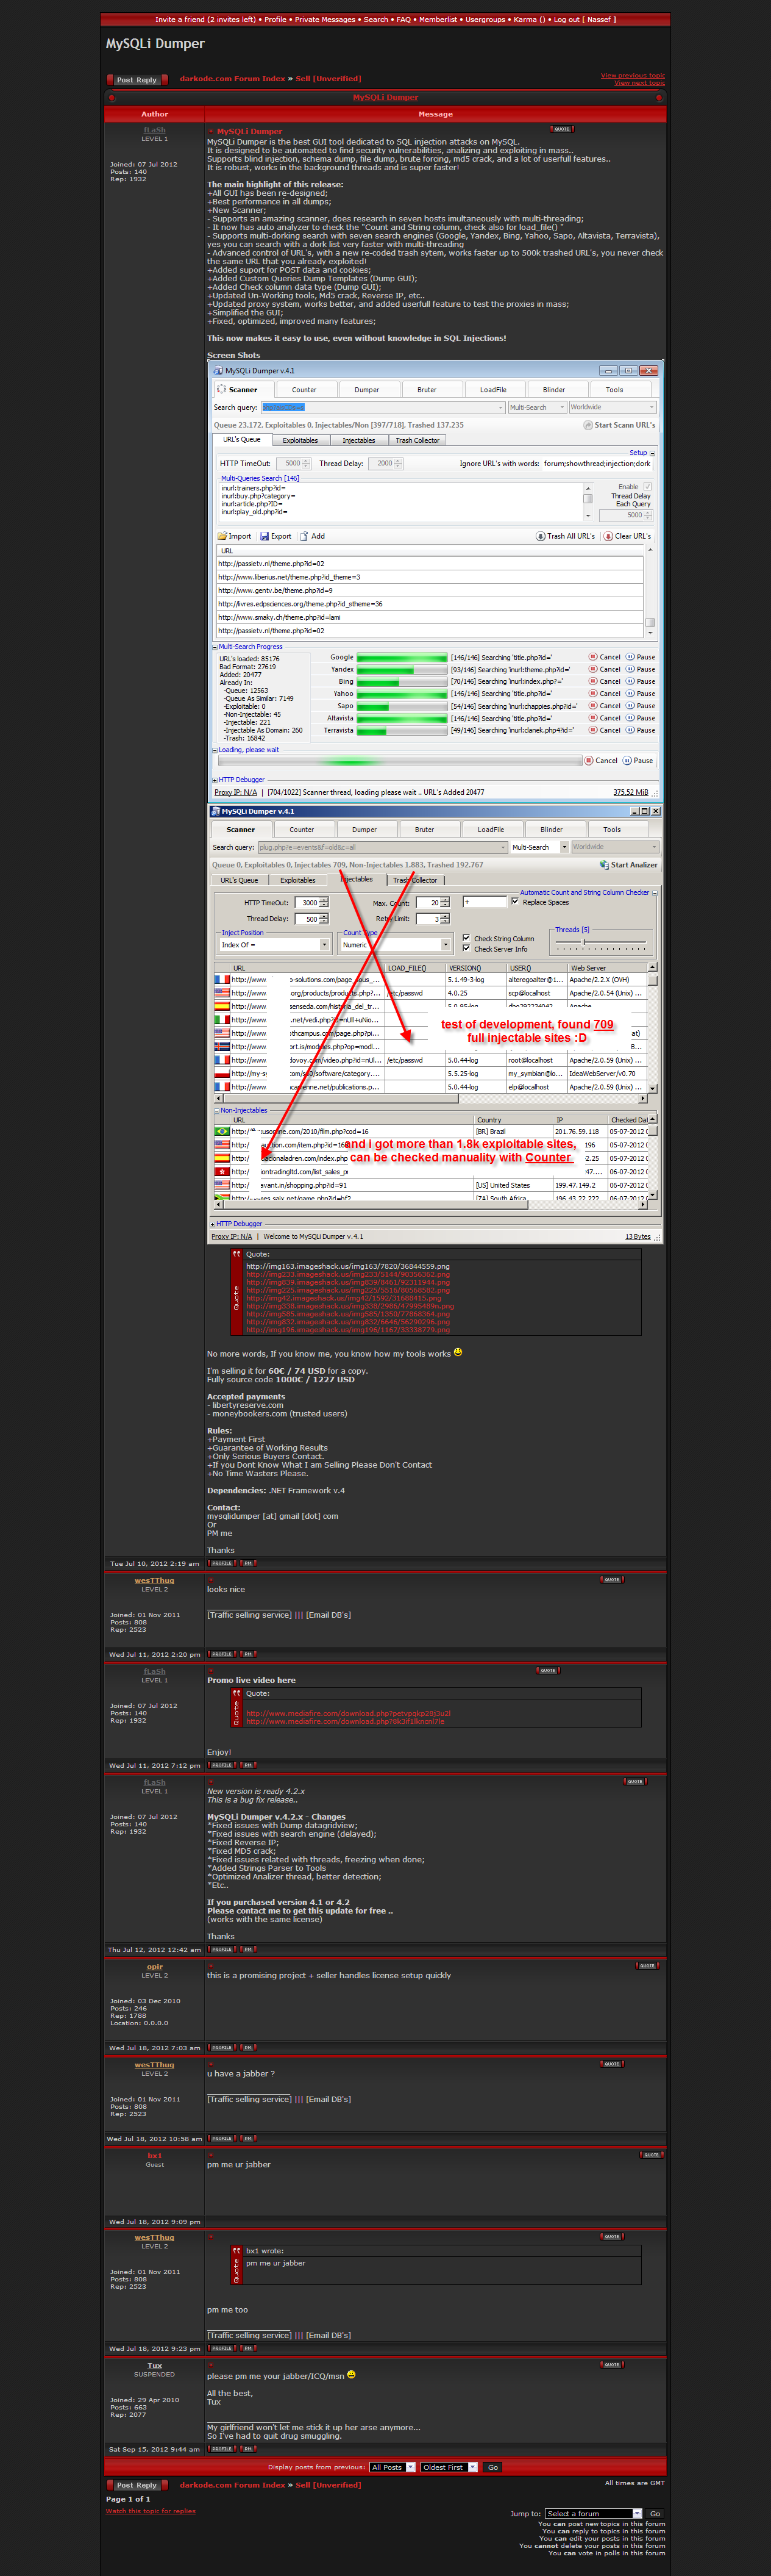Toggle the Check Server Info checkbox

466,948
